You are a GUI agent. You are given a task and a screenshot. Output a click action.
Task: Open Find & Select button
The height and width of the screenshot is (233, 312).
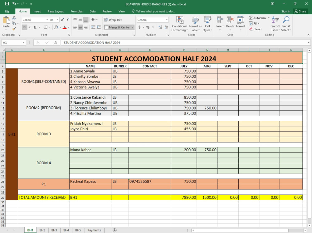click(x=286, y=24)
